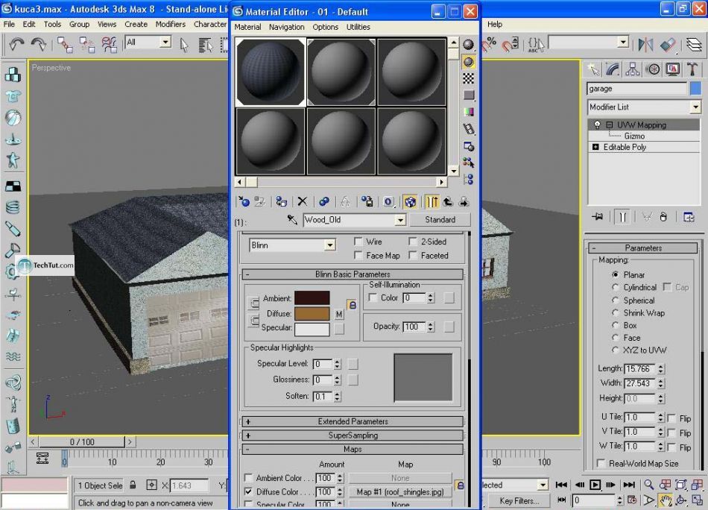
Task: Click Sample Type sphere icon in Material Editor
Action: click(468, 45)
